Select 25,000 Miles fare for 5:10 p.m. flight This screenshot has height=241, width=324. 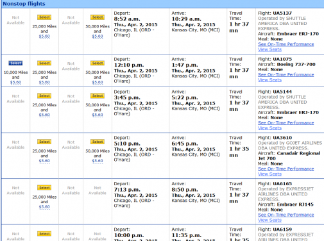tap(44, 142)
